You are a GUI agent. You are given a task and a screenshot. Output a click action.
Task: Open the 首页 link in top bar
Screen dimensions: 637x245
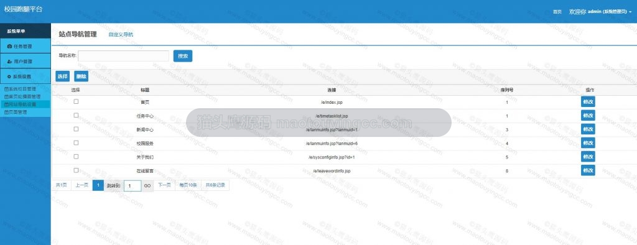557,12
